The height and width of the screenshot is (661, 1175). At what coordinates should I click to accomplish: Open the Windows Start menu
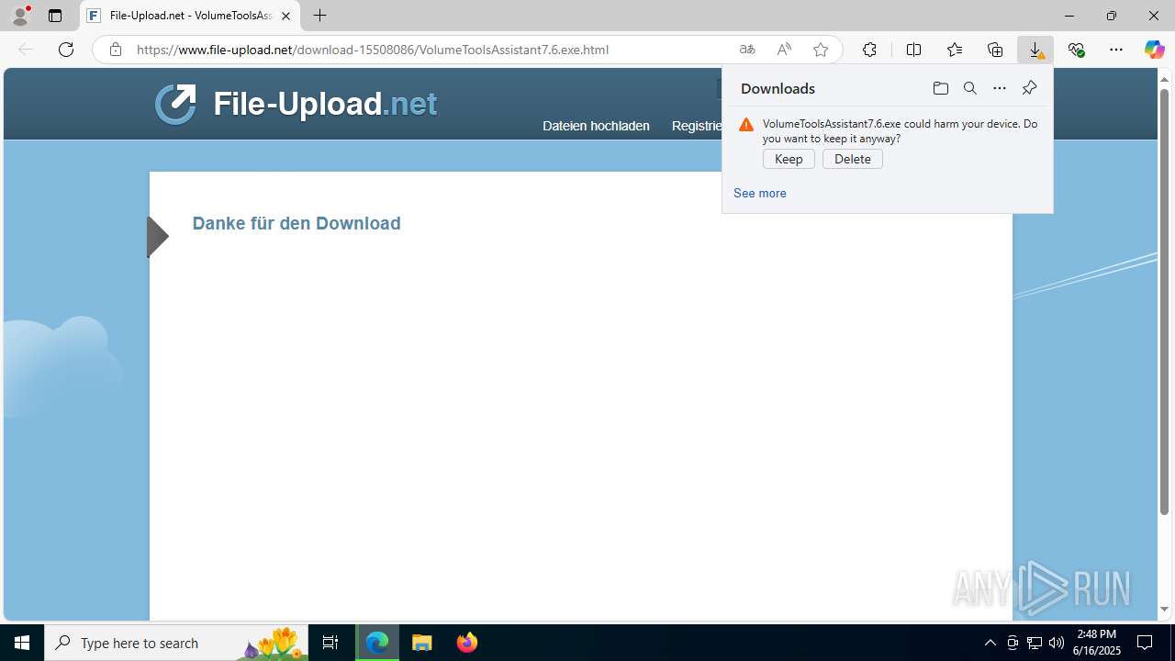tap(22, 643)
